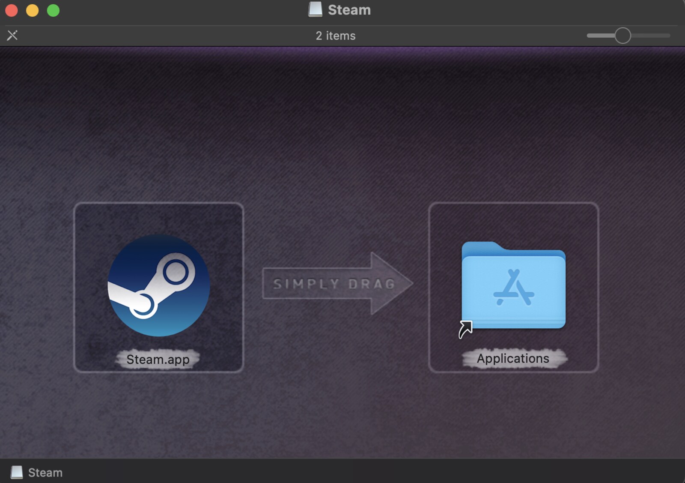This screenshot has height=483, width=685.
Task: Click the Steam disk icon in title bar
Action: 315,9
